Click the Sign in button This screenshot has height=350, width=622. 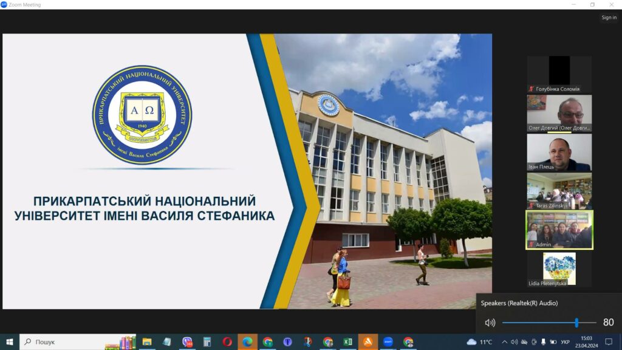[x=609, y=18]
